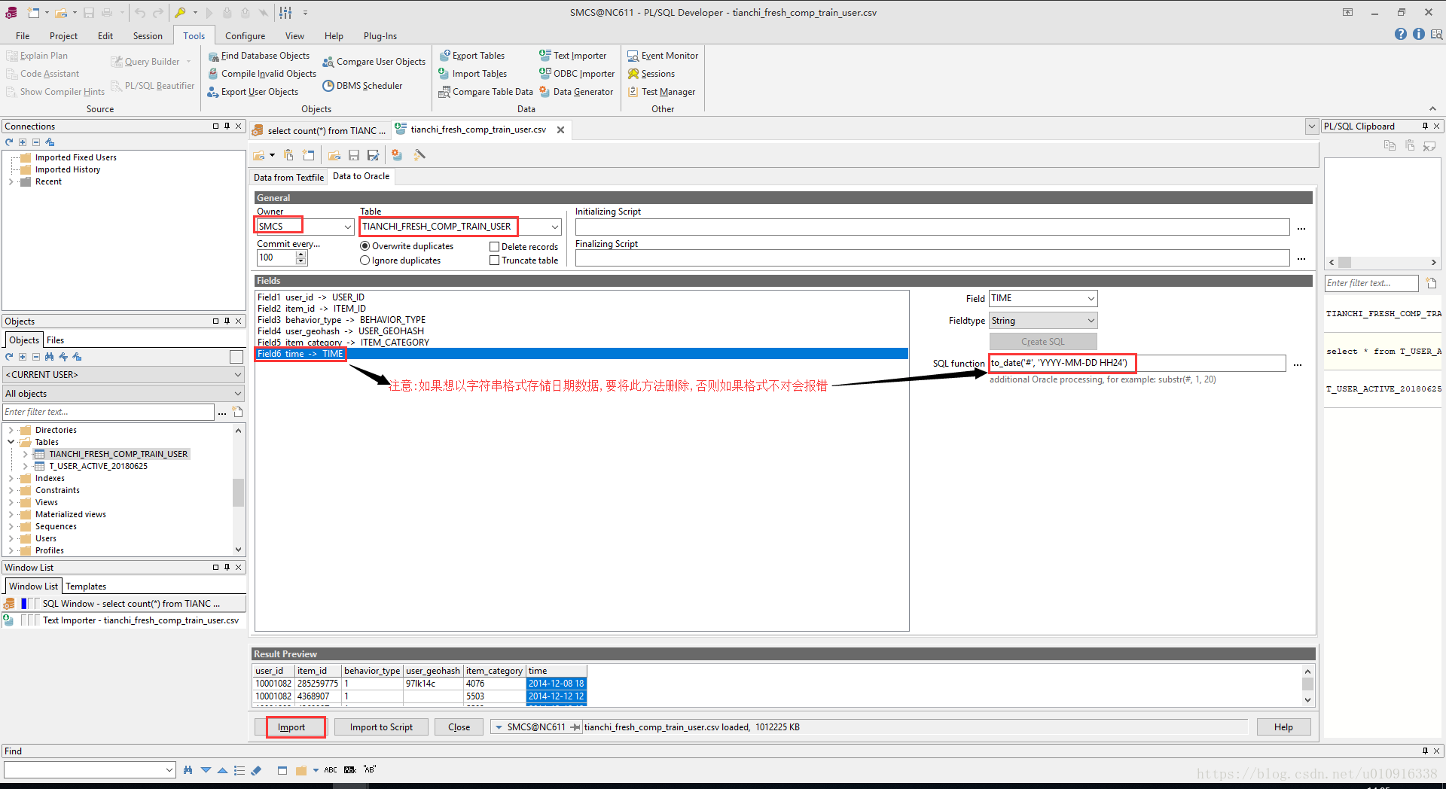Click the log on key icon
Screen dimensions: 1446x789
[x=180, y=13]
